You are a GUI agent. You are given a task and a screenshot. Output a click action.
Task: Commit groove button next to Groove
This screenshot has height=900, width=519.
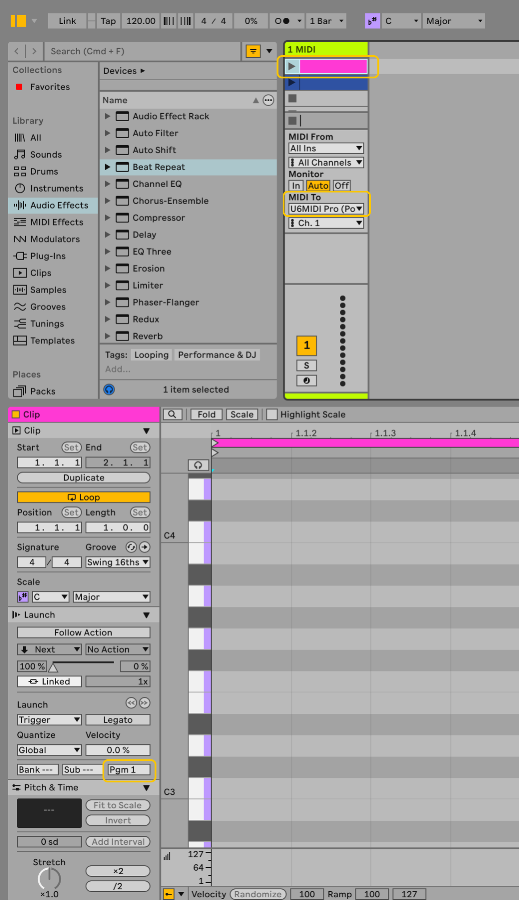pyautogui.click(x=144, y=547)
